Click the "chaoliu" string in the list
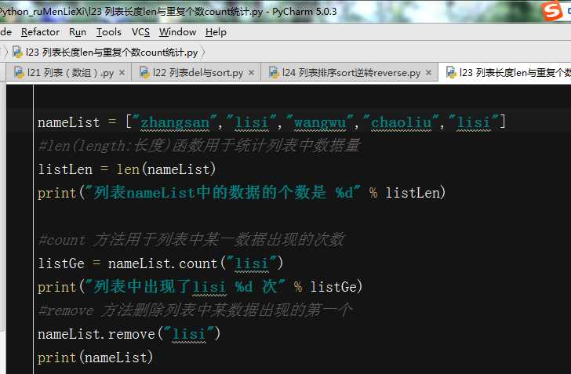Viewport: 571px width, 374px height. pos(401,122)
